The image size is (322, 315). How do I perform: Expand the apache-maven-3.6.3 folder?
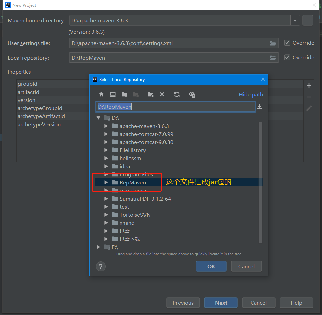[106, 126]
